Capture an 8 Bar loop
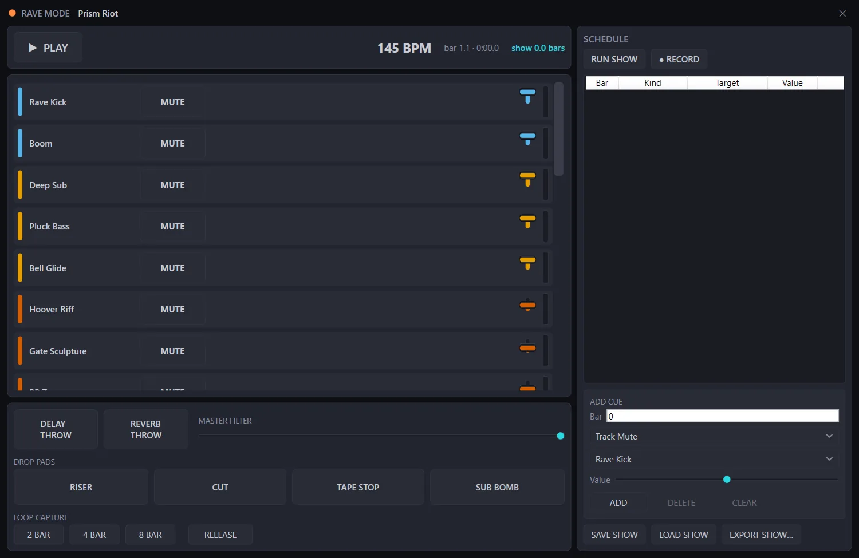859x558 pixels. coord(150,535)
